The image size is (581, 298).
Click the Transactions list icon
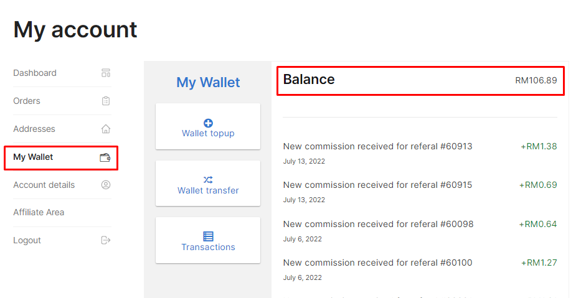pyautogui.click(x=208, y=236)
